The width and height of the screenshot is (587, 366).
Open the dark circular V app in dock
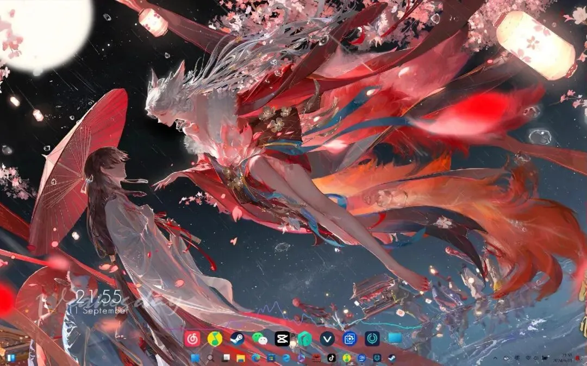click(327, 339)
